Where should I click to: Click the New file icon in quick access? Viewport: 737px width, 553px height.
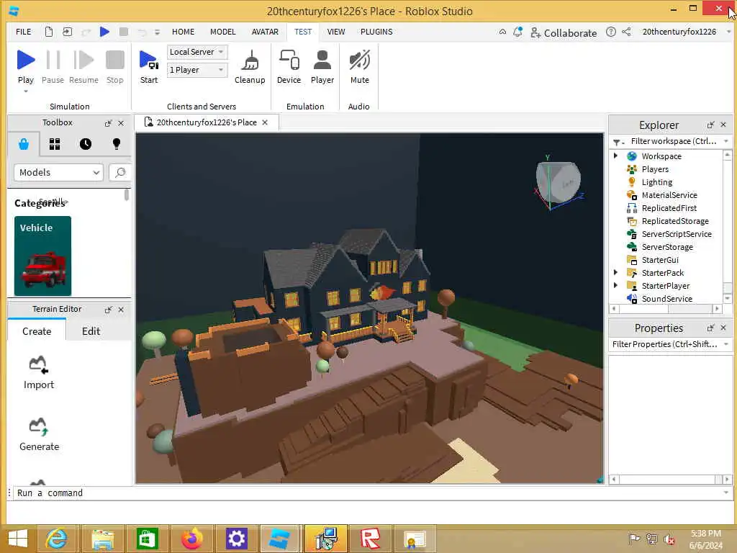coord(49,32)
